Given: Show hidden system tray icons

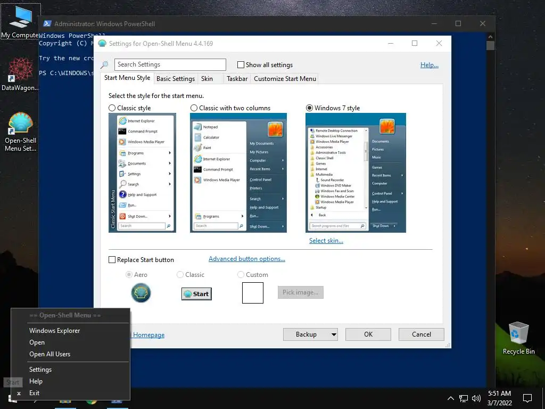Looking at the screenshot, I should [x=450, y=398].
